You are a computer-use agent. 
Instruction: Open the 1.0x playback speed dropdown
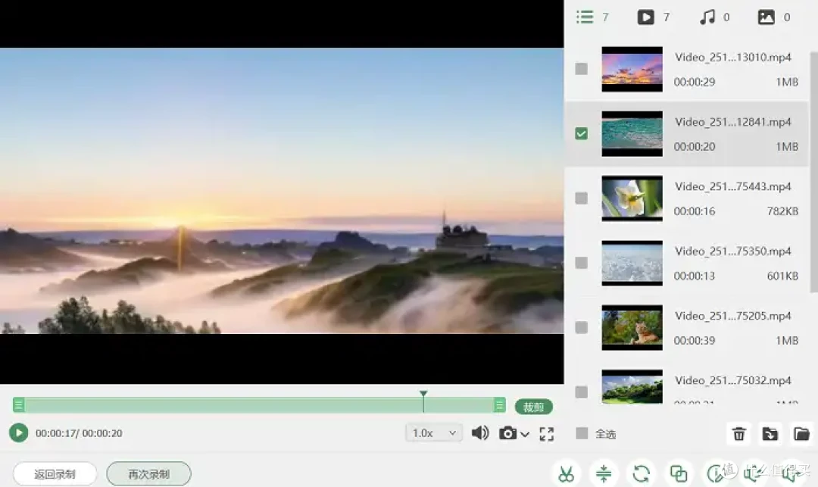coord(434,432)
